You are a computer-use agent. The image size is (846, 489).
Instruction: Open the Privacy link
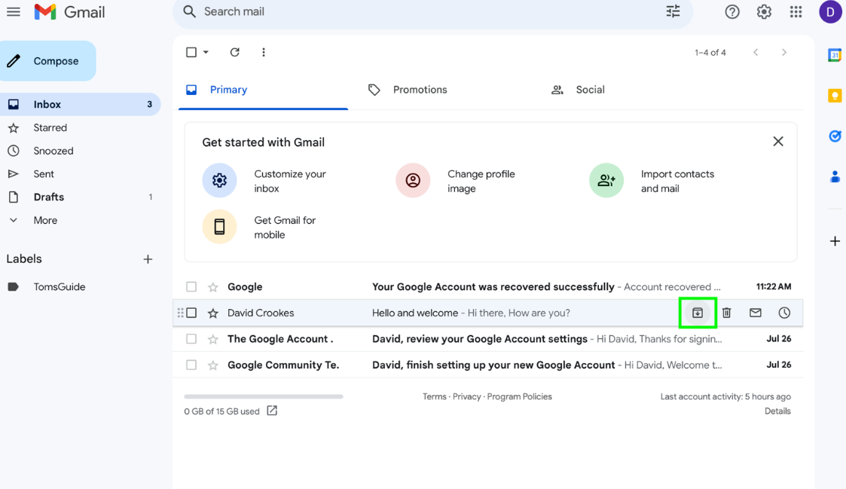pos(467,397)
